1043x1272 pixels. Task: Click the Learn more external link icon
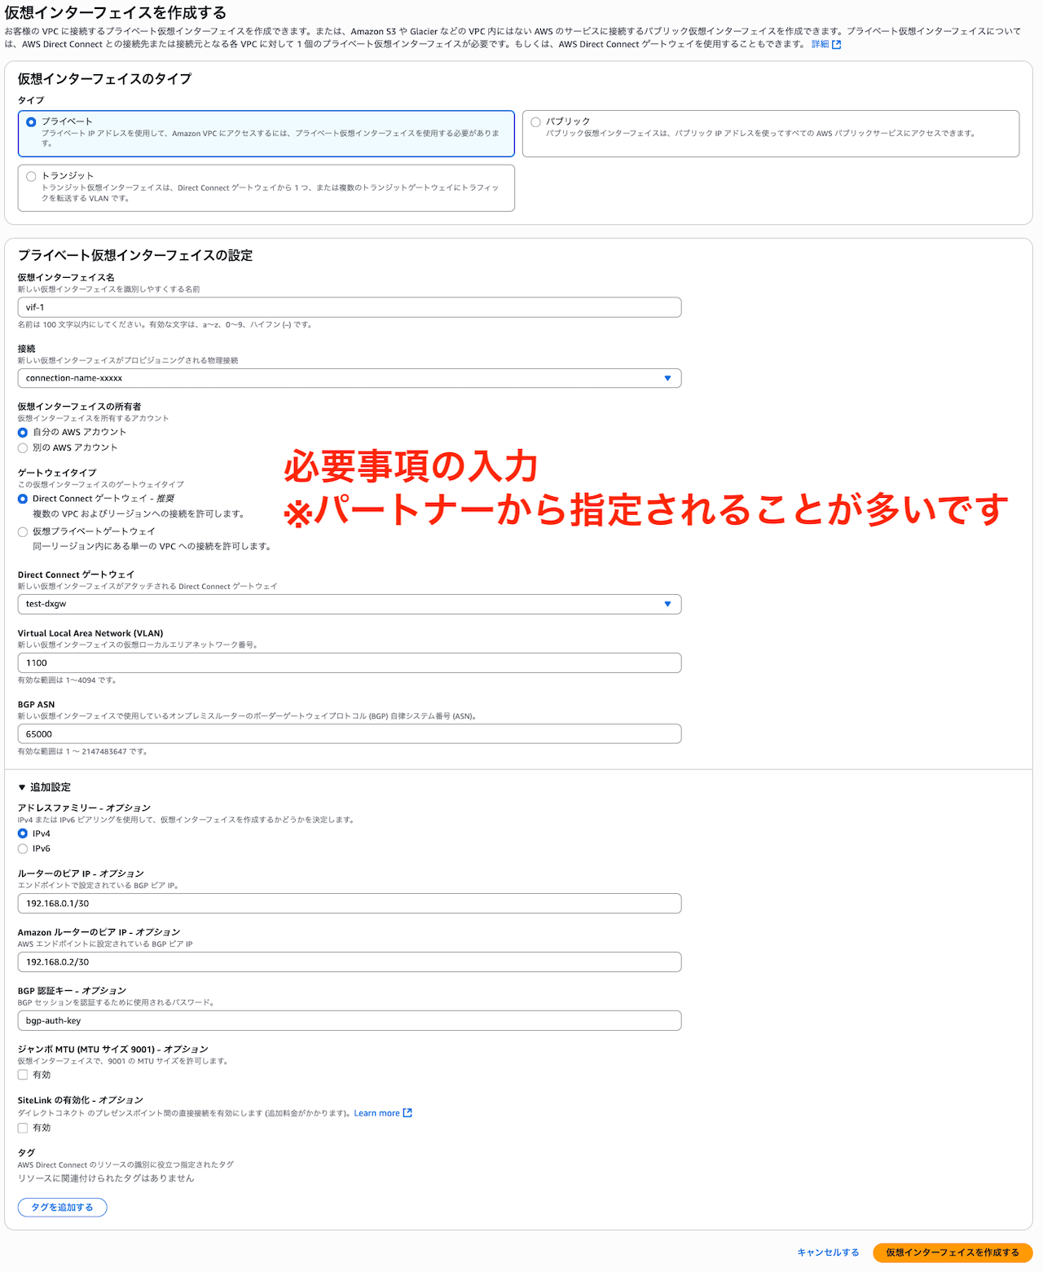point(407,1113)
